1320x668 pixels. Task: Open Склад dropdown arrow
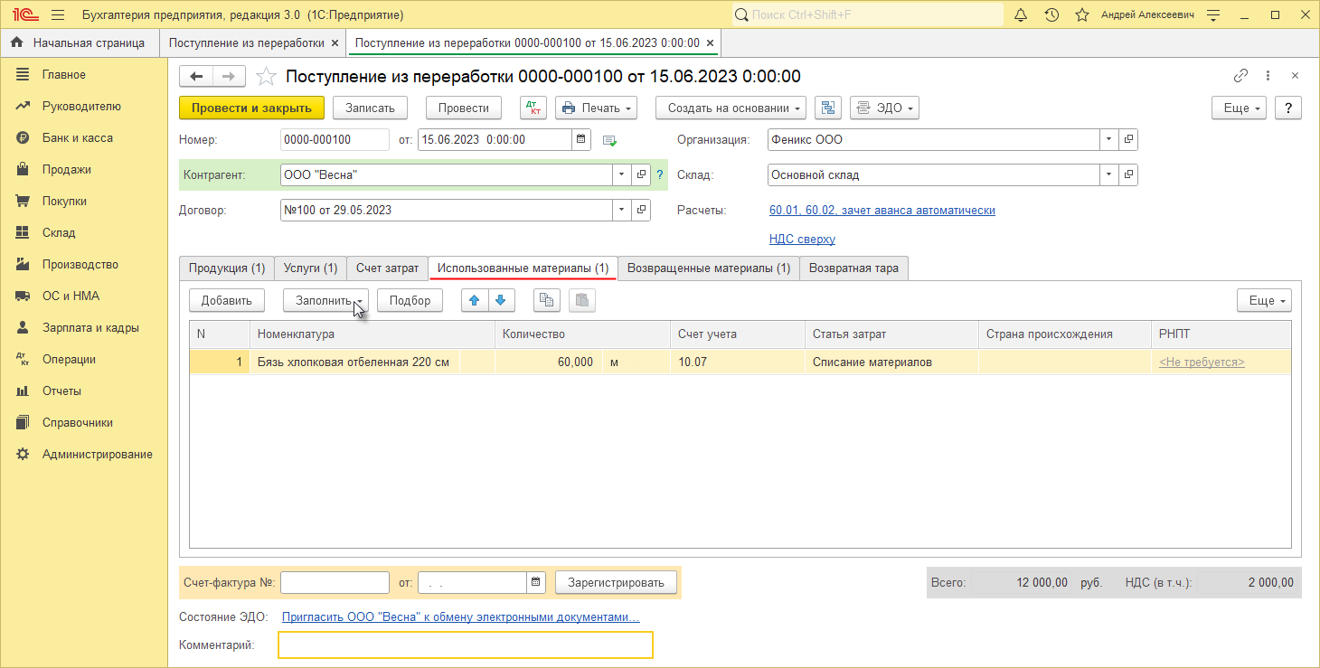1109,175
